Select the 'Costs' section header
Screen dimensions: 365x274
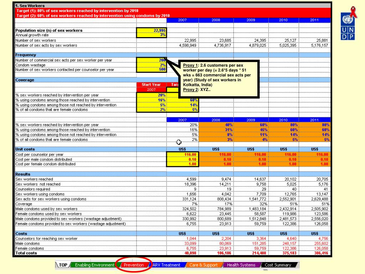tap(21, 233)
